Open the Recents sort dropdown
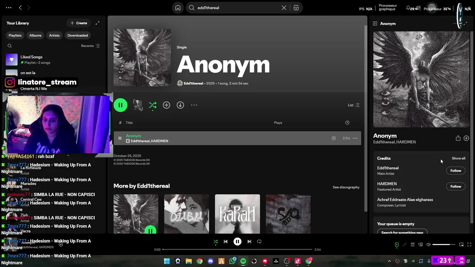This screenshot has width=475, height=267. pos(90,46)
